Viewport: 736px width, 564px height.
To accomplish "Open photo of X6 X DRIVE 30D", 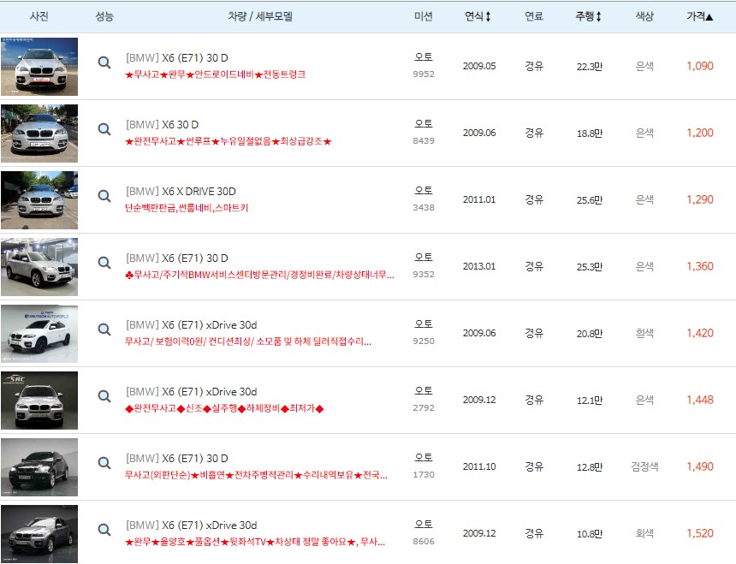I will coord(39,200).
